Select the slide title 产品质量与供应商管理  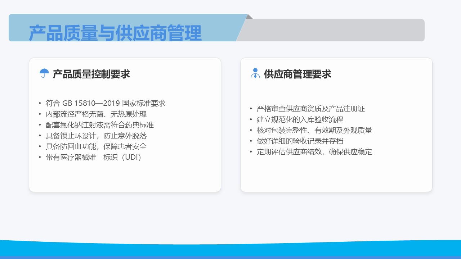tap(115, 33)
